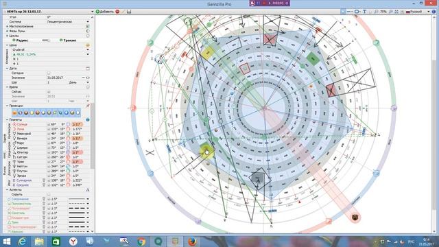439x247 pixels.
Task: Expand the Циклы section
Action: pyautogui.click(x=7, y=36)
